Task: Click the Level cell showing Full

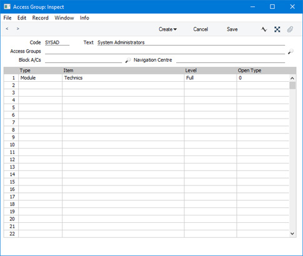Action: (x=211, y=78)
